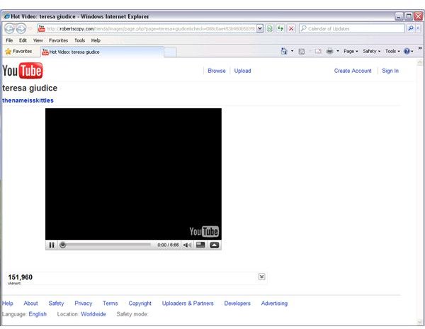Click the player up-arrow menu icon
Screen dimensions: 425x329
pyautogui.click(x=214, y=245)
